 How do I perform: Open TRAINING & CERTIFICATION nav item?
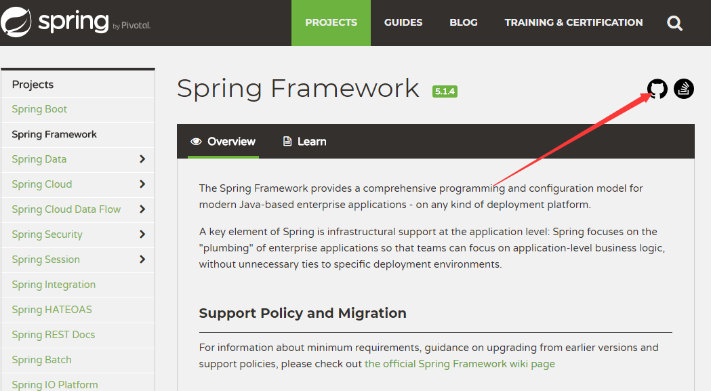573,22
